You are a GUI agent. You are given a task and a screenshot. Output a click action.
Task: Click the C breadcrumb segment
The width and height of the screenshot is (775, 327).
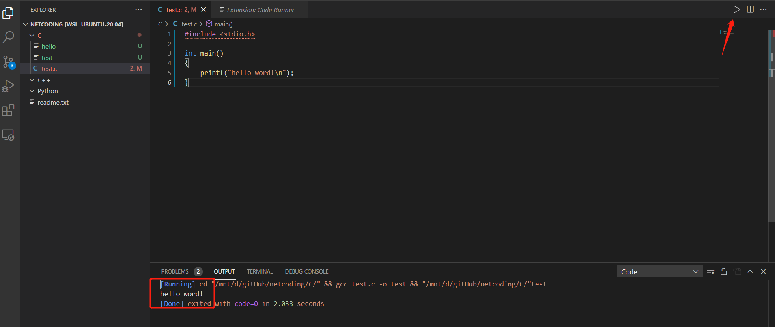tap(160, 24)
